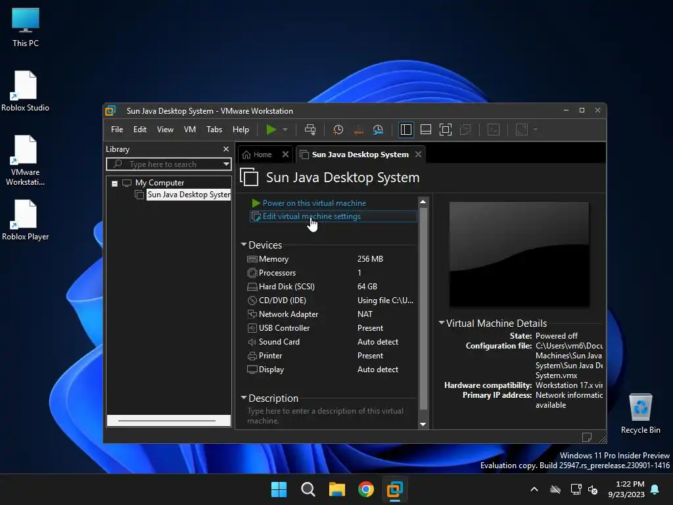
Task: Click the Hard Disk (SCSI) device row
Action: [x=331, y=287]
